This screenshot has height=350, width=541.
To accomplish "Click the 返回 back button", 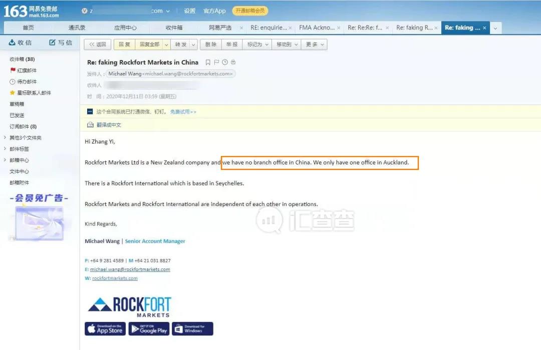I will tap(98, 44).
